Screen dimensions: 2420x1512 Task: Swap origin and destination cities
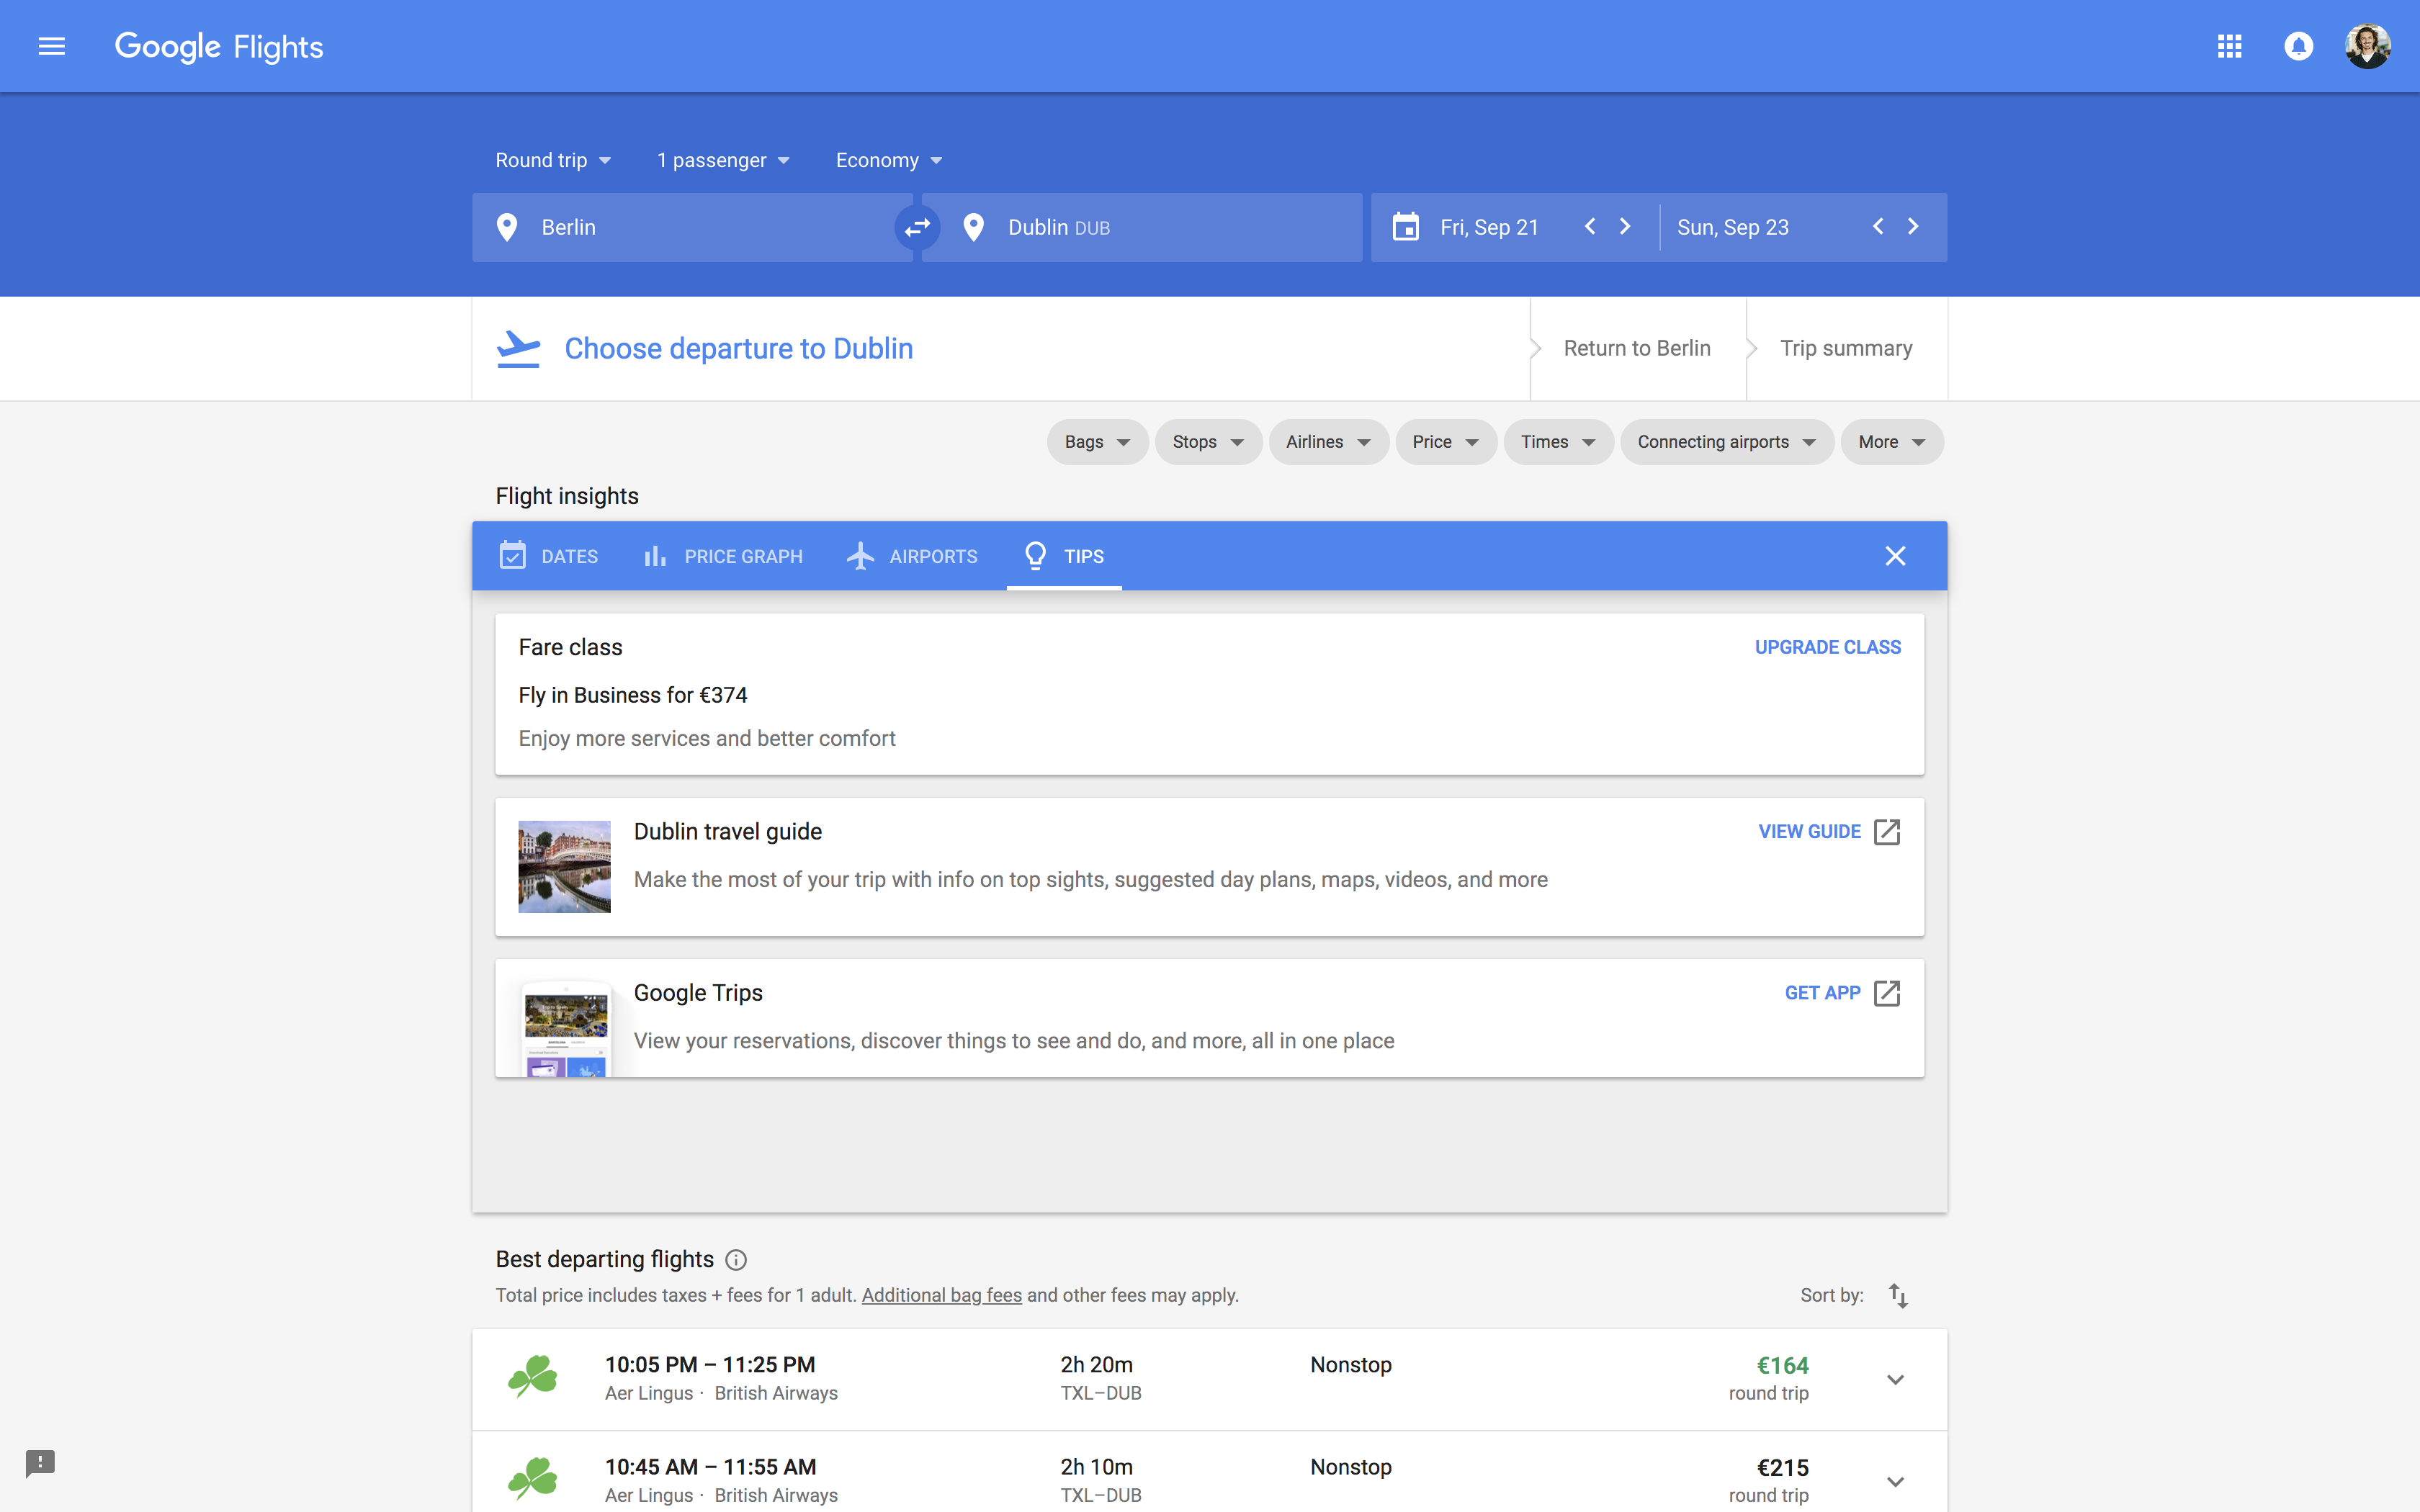917,228
